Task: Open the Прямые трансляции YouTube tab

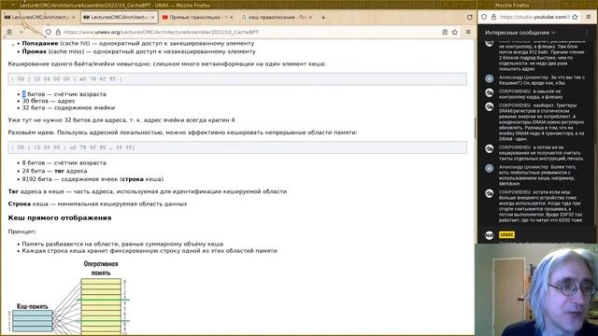Action: click(x=198, y=17)
